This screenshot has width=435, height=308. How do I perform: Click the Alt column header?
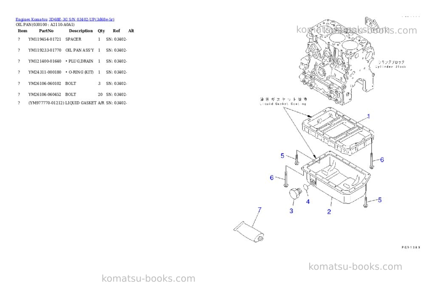click(131, 31)
